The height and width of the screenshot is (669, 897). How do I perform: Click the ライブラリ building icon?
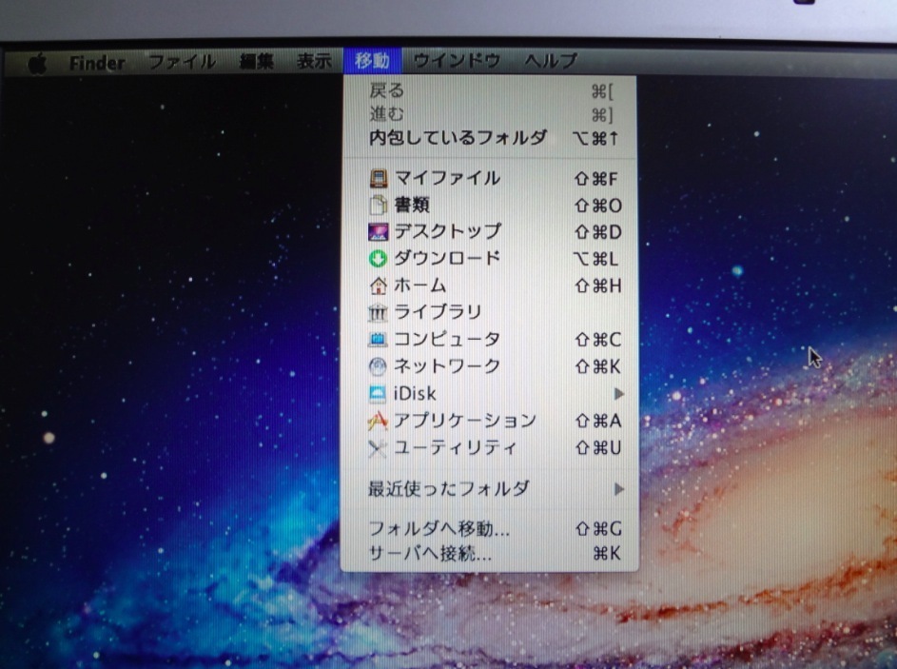(379, 312)
